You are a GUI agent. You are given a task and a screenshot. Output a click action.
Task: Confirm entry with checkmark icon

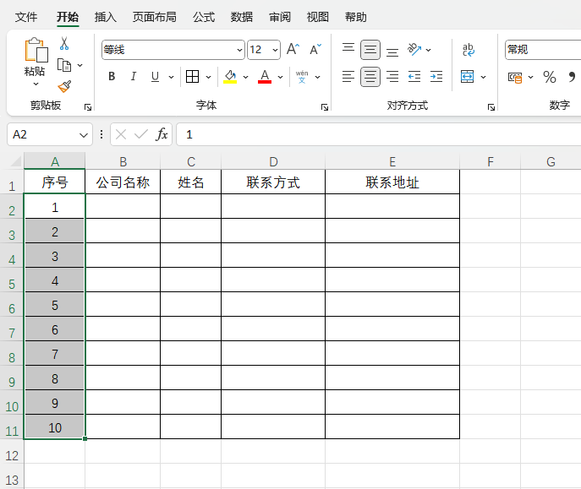pyautogui.click(x=141, y=134)
